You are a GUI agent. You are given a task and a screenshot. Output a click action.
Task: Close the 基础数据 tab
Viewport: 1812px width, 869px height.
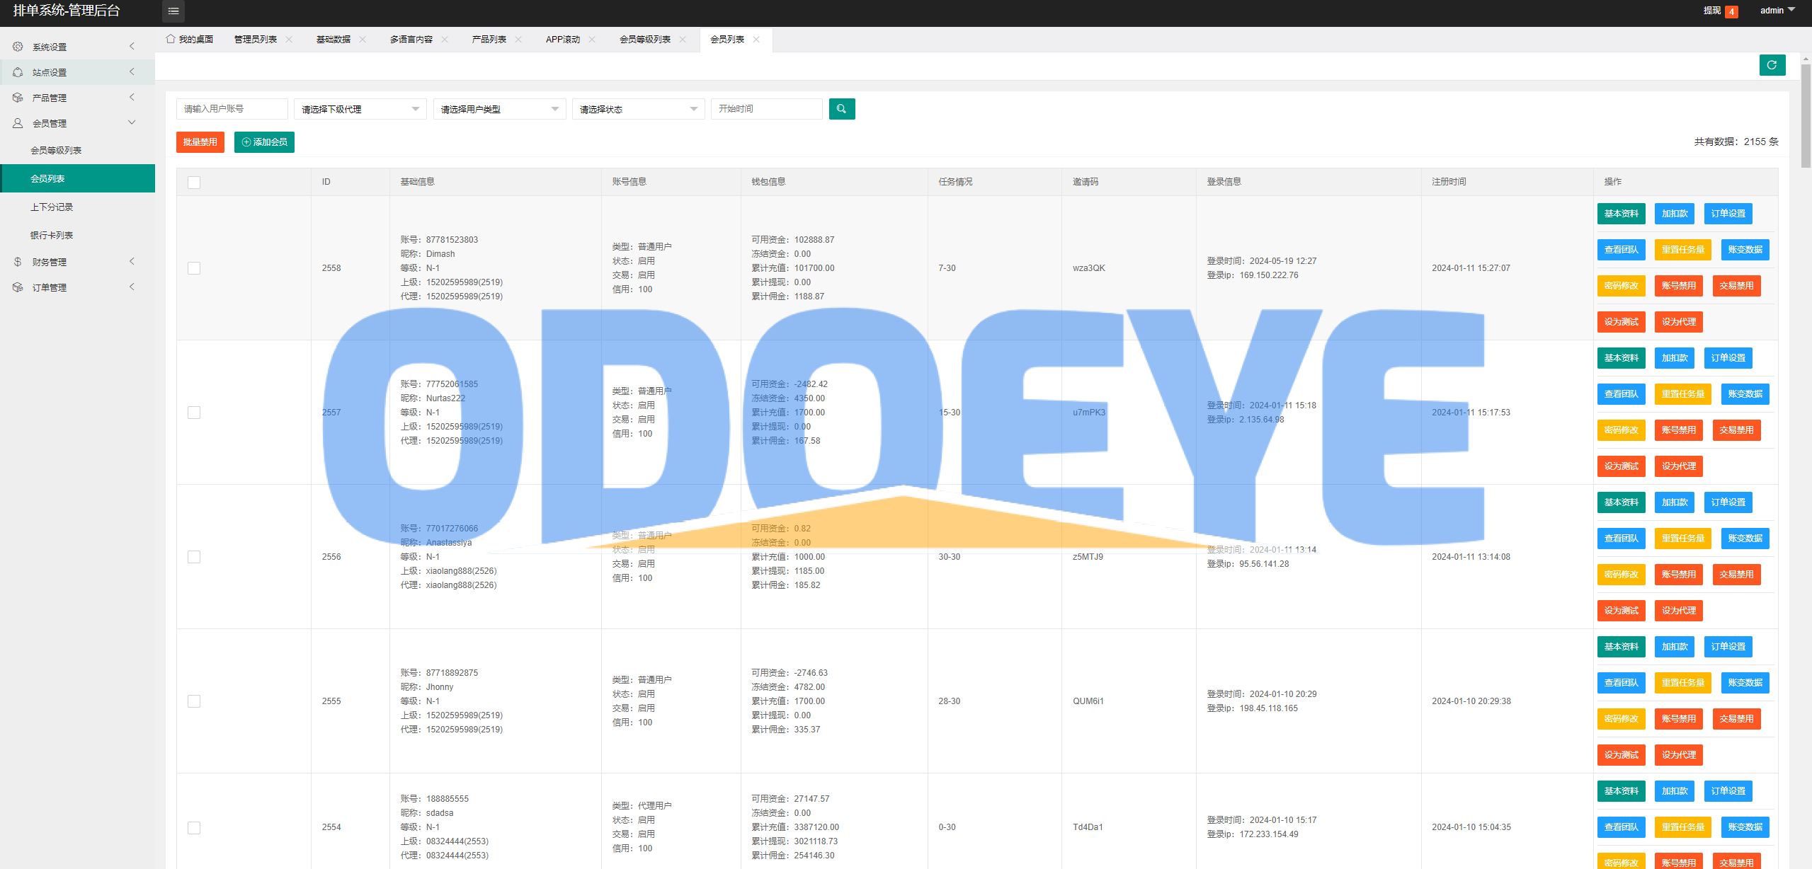[x=363, y=40]
